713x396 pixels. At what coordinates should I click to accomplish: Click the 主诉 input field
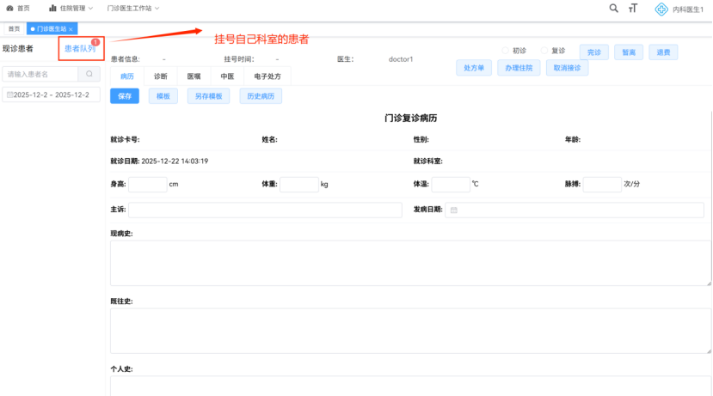(265, 210)
